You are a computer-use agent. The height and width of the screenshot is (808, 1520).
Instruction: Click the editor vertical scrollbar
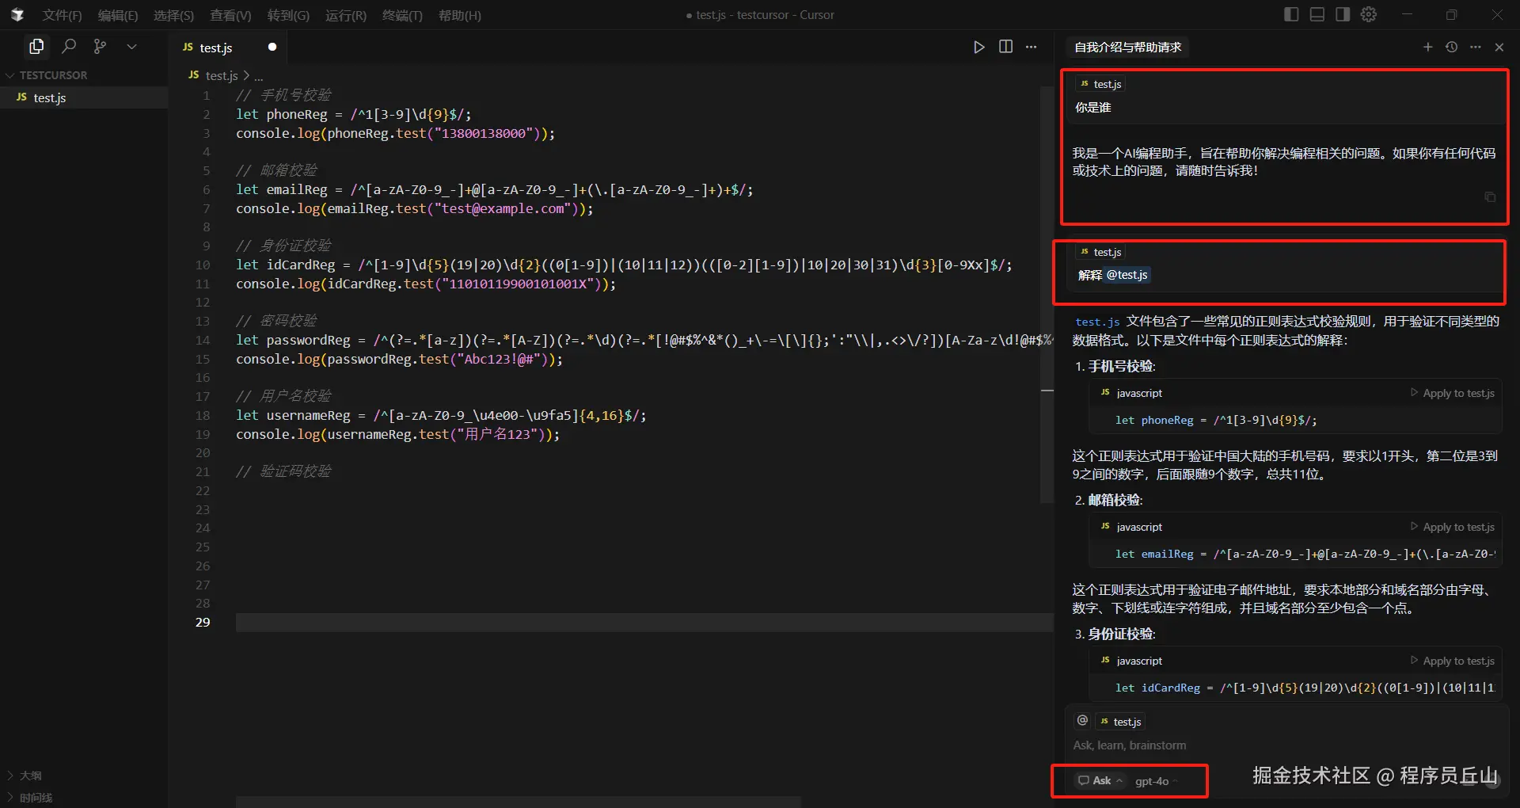[x=1047, y=295]
